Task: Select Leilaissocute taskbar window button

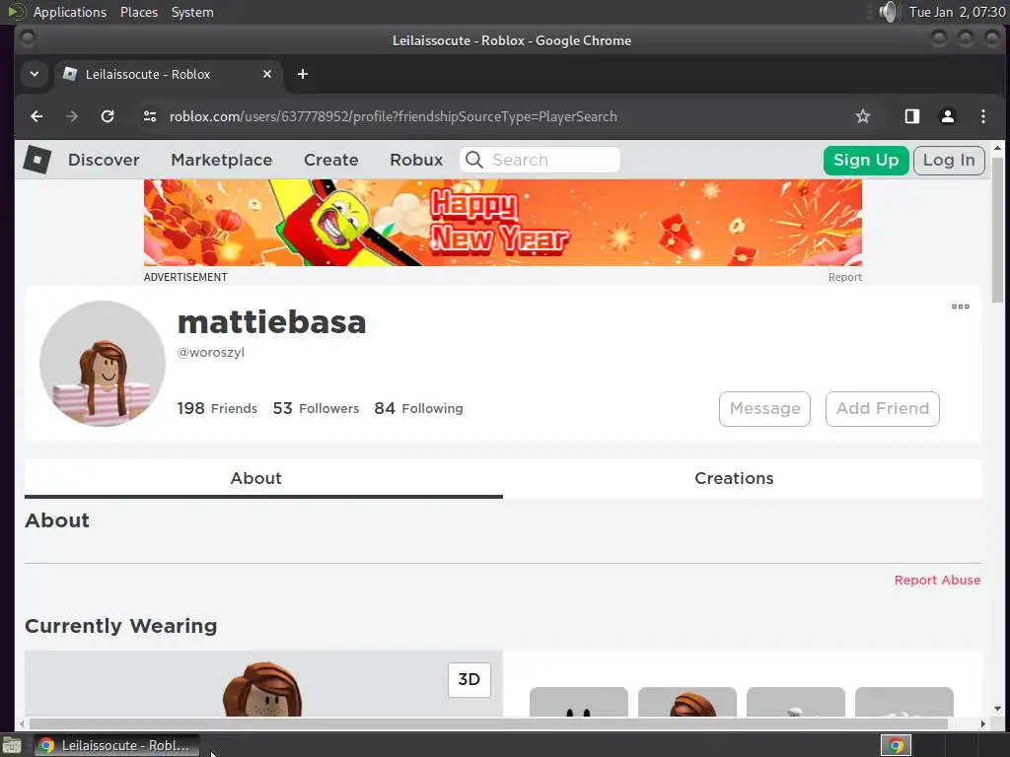Action: coord(116,745)
